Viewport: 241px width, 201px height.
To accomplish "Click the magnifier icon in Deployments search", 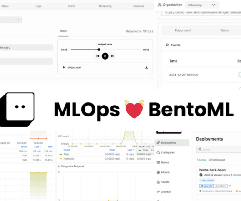I will [x=200, y=149].
